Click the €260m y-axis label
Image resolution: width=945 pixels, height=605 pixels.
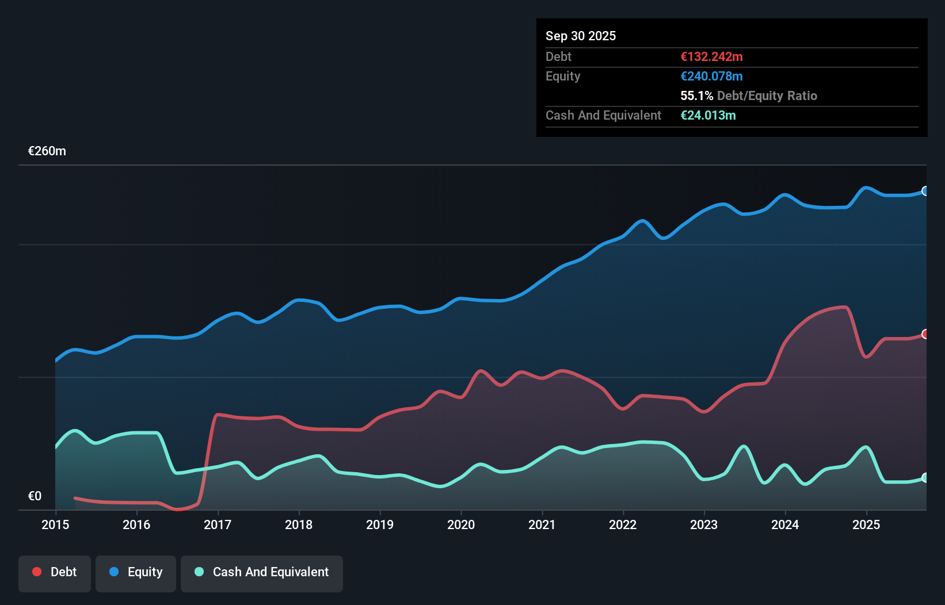47,151
